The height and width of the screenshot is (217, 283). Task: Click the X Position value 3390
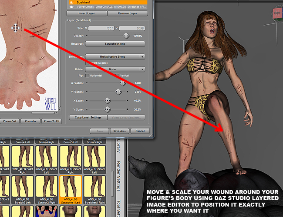138,83
